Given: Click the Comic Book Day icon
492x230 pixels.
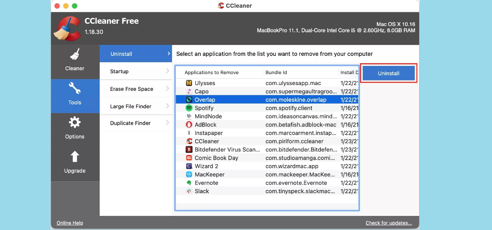Looking at the screenshot, I should (189, 158).
